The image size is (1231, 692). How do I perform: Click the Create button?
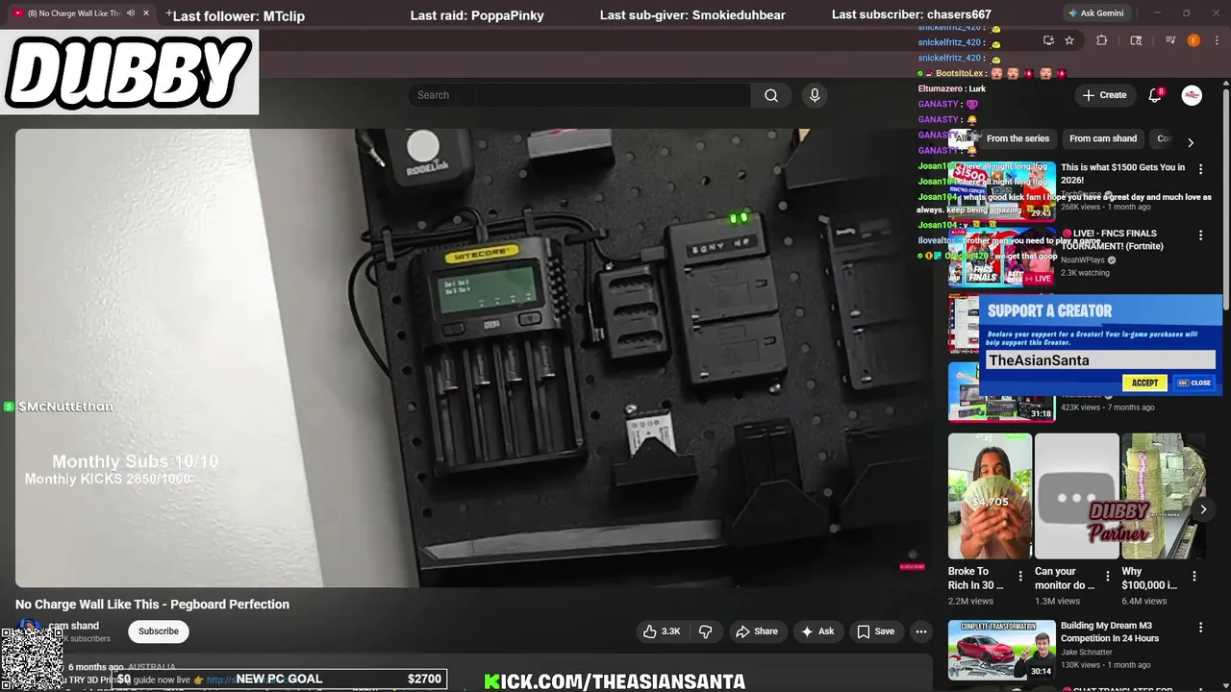1104,95
